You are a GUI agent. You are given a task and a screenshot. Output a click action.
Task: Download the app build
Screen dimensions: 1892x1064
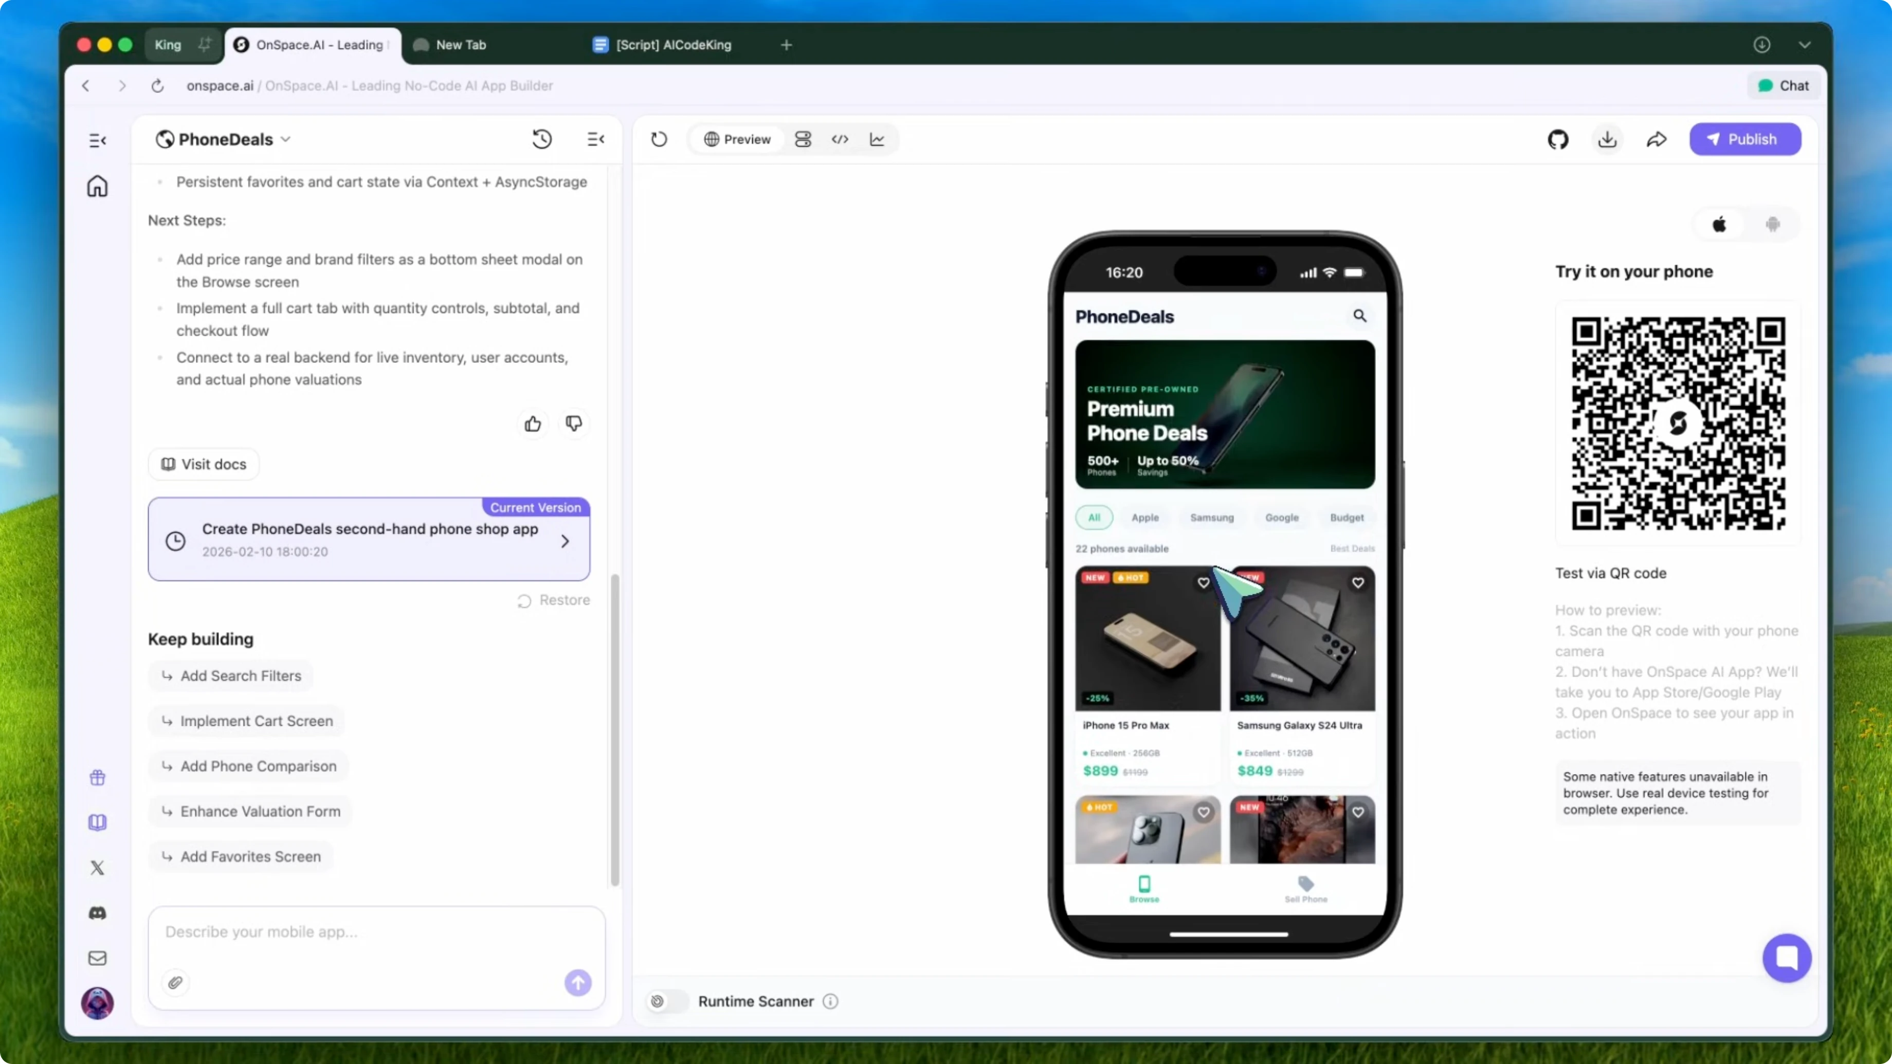(x=1608, y=139)
